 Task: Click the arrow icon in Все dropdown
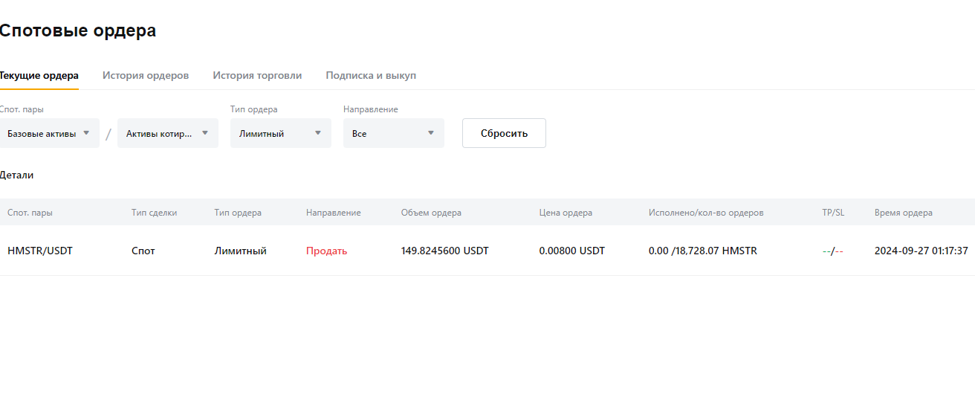click(431, 133)
